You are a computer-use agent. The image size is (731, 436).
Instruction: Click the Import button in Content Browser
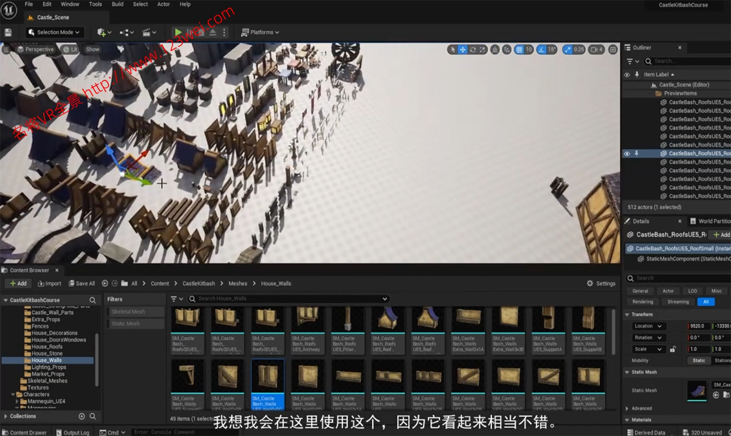click(x=49, y=283)
